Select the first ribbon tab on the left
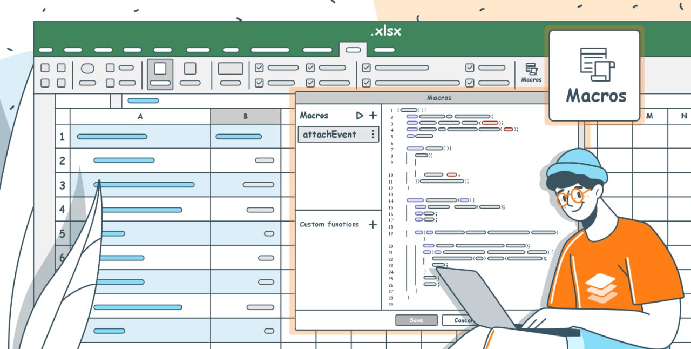691x349 pixels. 46,50
